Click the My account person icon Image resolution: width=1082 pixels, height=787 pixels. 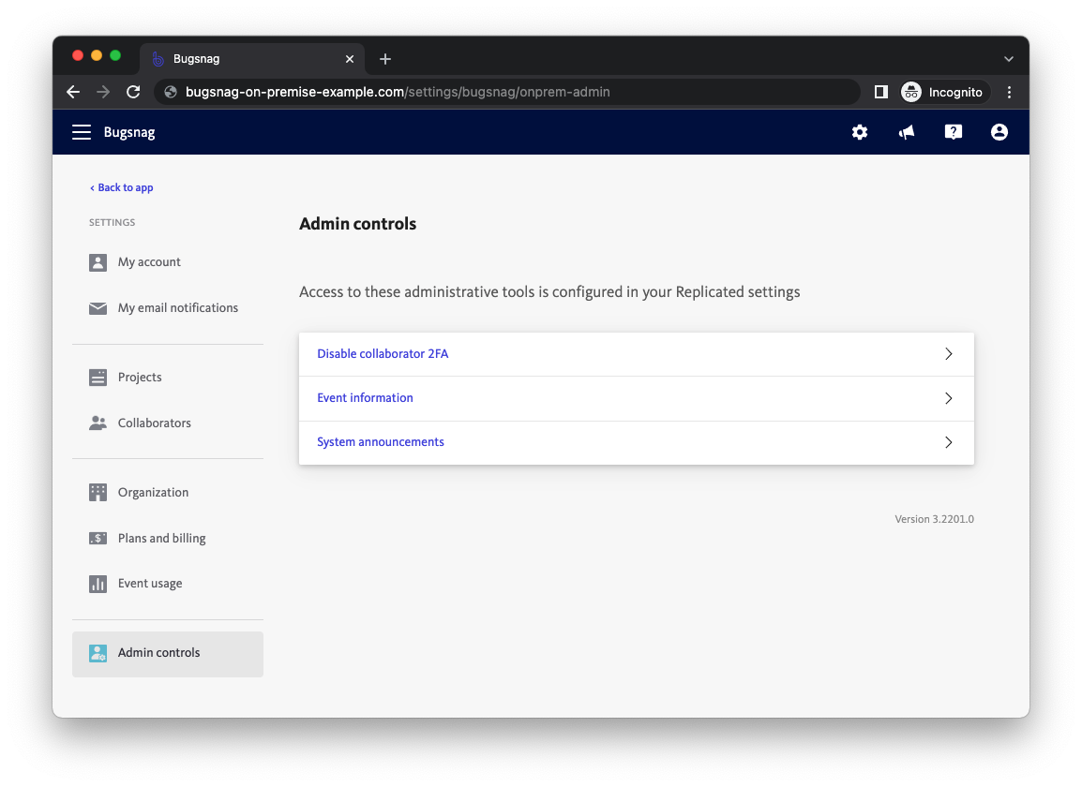pyautogui.click(x=98, y=262)
